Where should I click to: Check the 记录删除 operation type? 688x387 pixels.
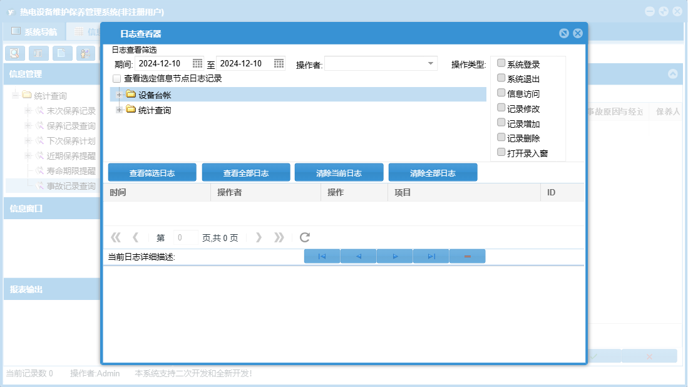[x=501, y=137]
